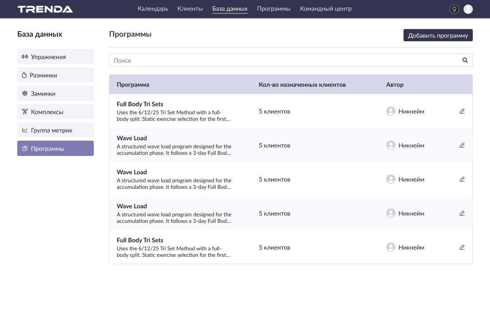
Task: Click pencil icon on last Full Body Tri Sets
Action: [x=462, y=247]
